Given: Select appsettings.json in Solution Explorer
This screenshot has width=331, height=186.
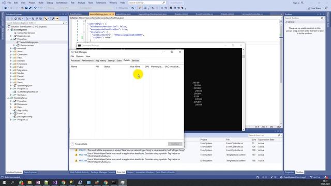Looking at the screenshot, I should pyautogui.click(x=25, y=86).
